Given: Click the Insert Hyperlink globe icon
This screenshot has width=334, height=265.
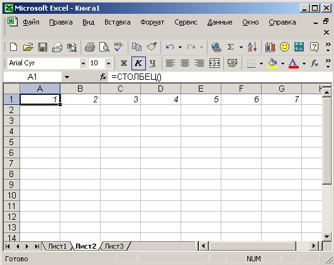Looking at the screenshot, I should click(x=216, y=47).
